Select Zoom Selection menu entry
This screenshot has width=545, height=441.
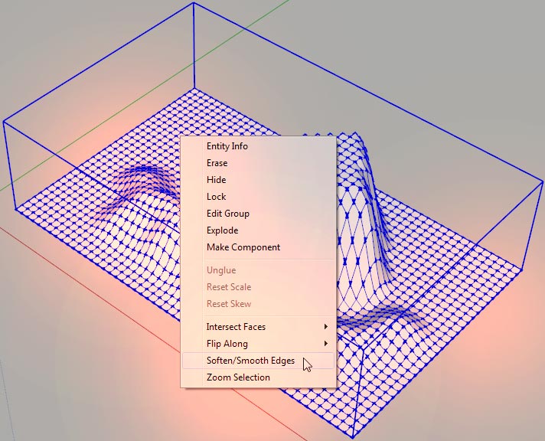pyautogui.click(x=258, y=377)
